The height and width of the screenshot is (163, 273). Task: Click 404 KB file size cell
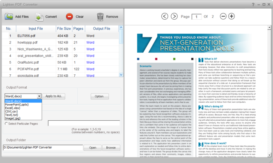click(63, 36)
